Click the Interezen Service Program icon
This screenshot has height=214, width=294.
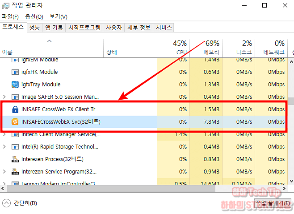pyautogui.click(x=15, y=172)
